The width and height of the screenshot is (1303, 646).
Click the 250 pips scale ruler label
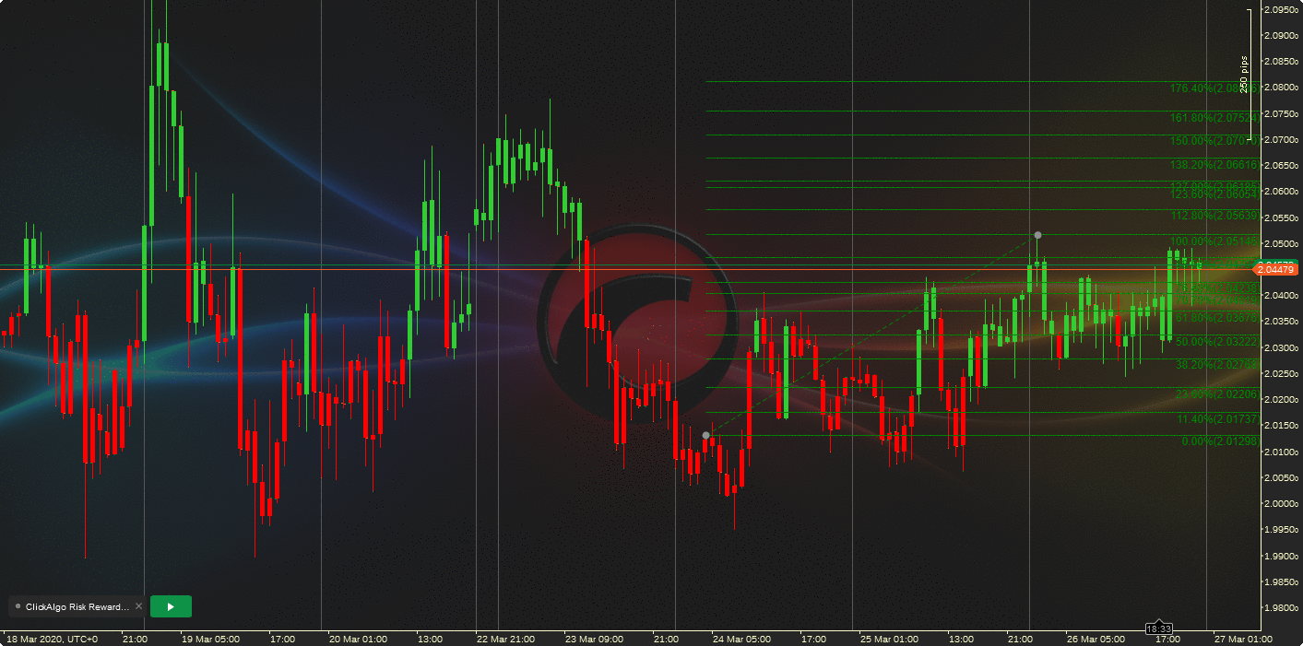click(x=1244, y=74)
